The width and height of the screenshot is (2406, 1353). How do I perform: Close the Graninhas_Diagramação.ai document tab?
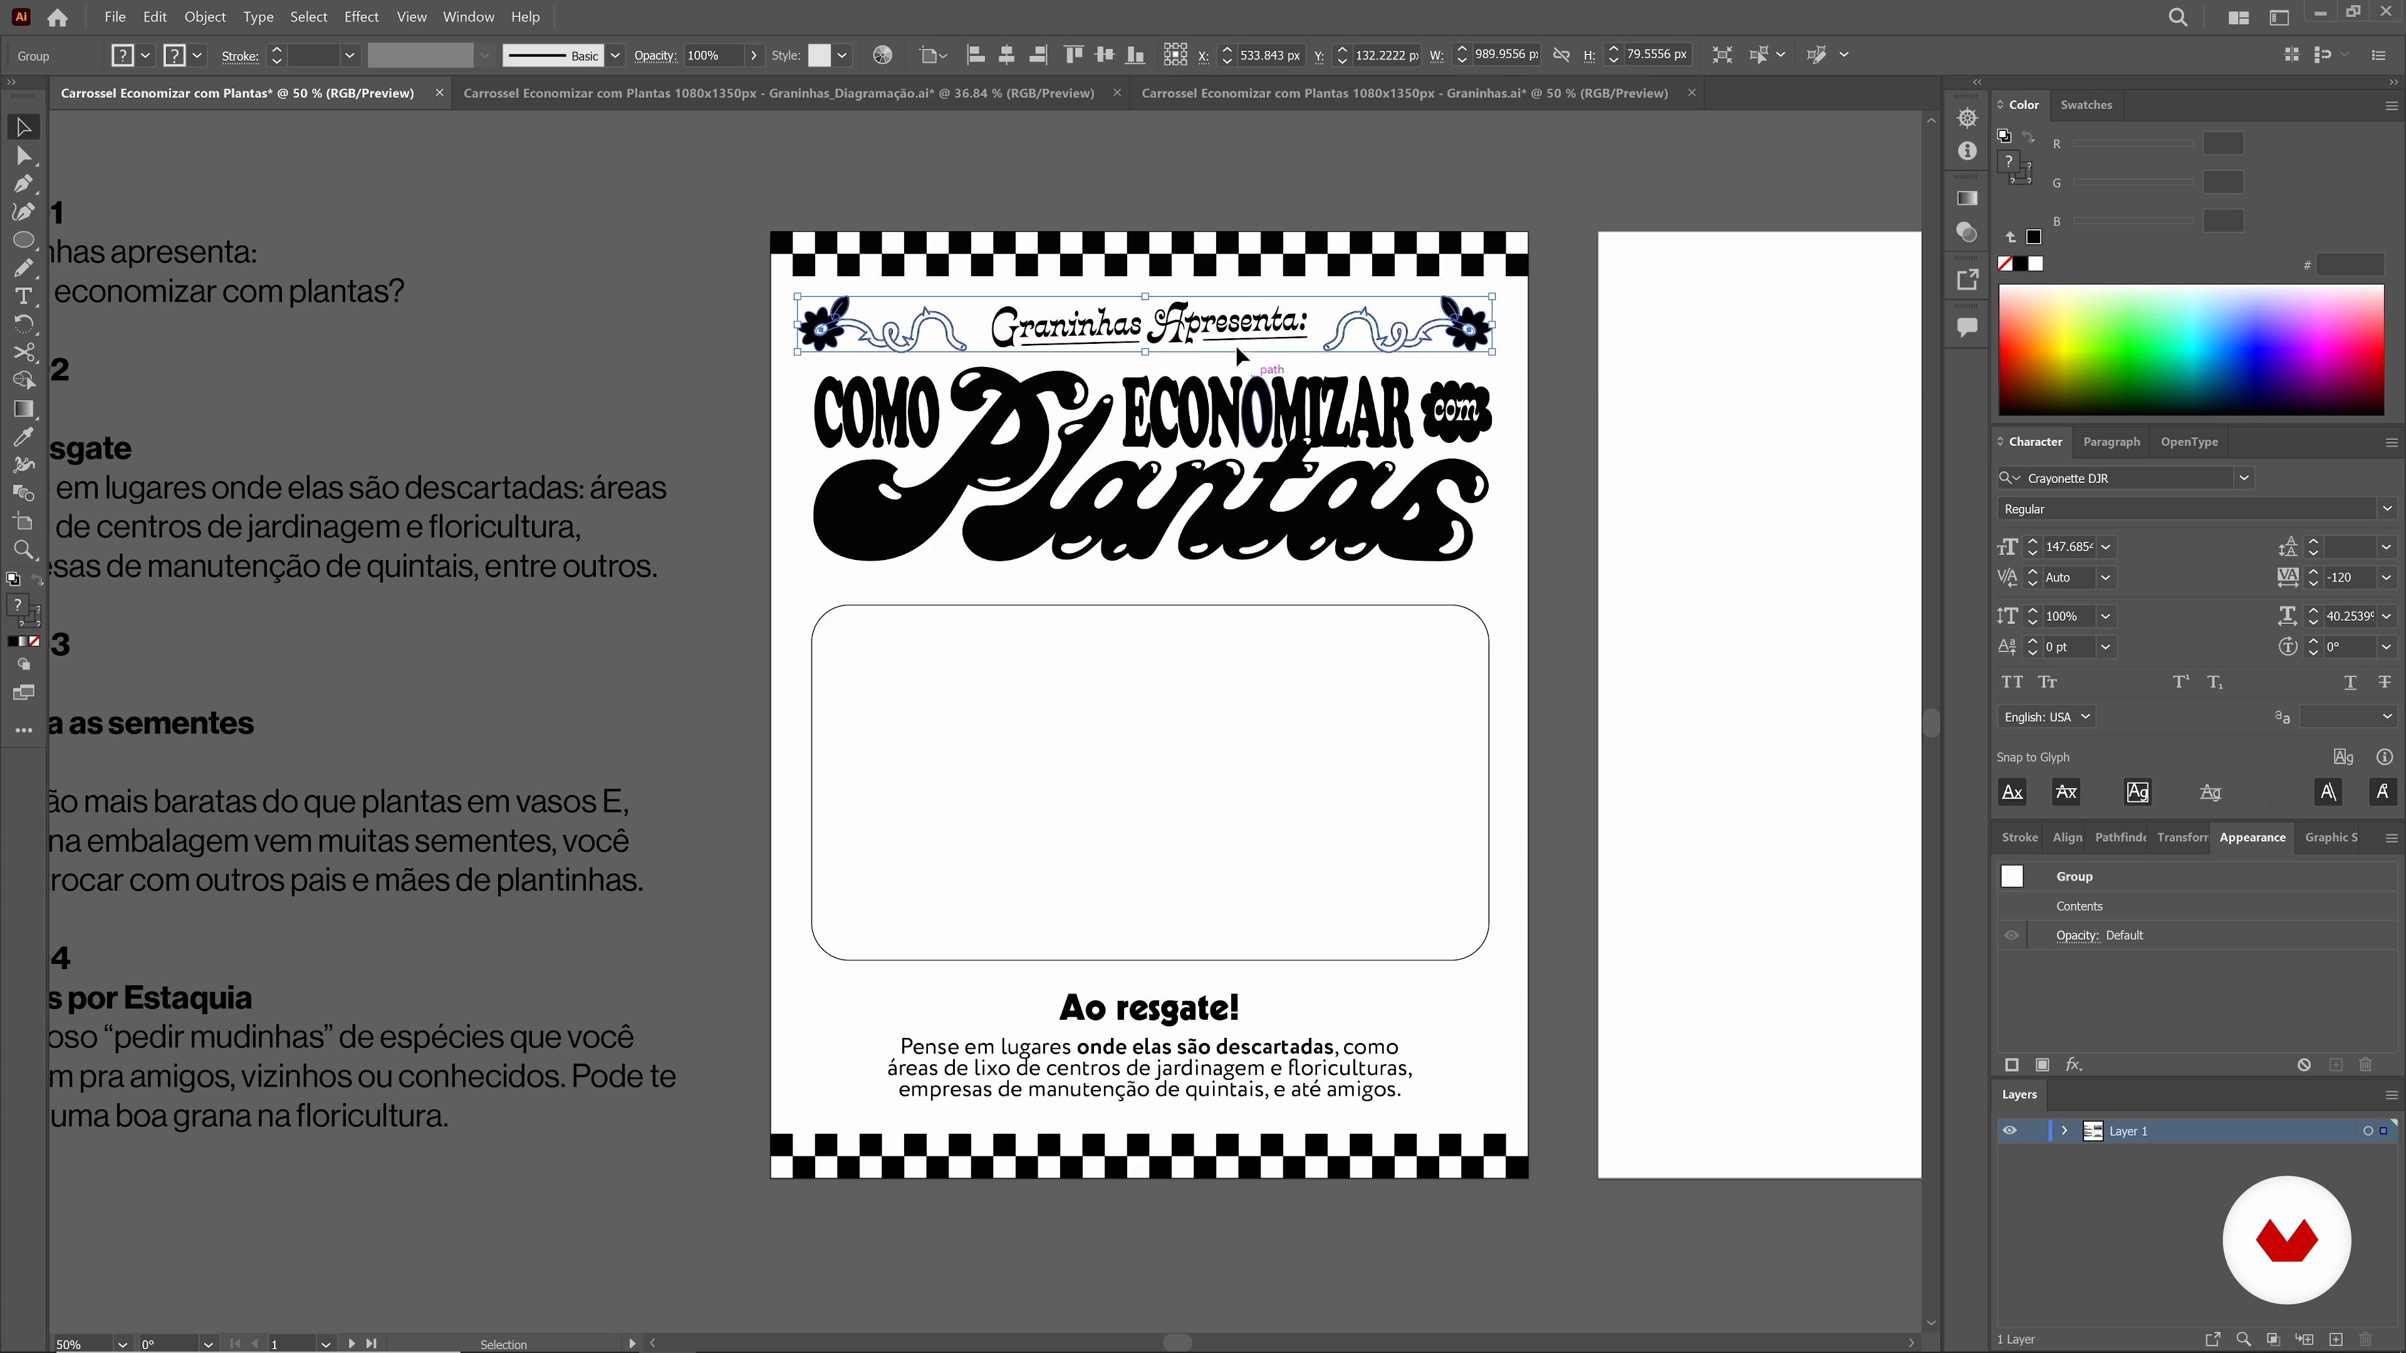(1116, 93)
